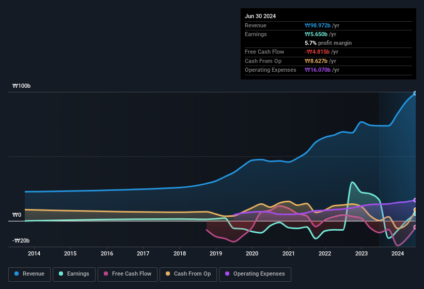Click the 2021 x-axis label

point(289,253)
